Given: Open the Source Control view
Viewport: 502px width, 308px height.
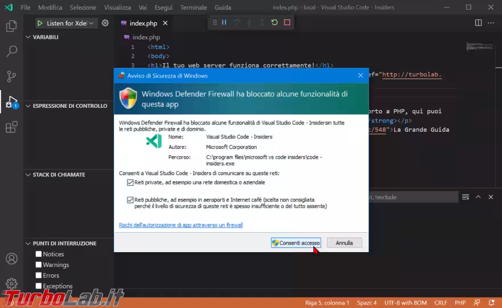Looking at the screenshot, I should 11,76.
